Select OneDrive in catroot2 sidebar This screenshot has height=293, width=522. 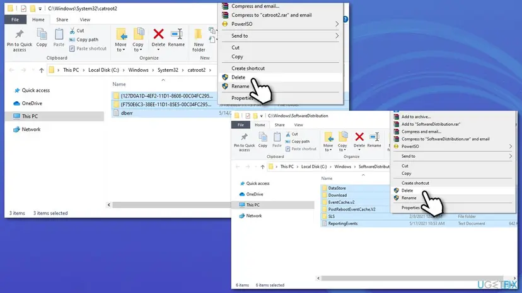(28, 103)
